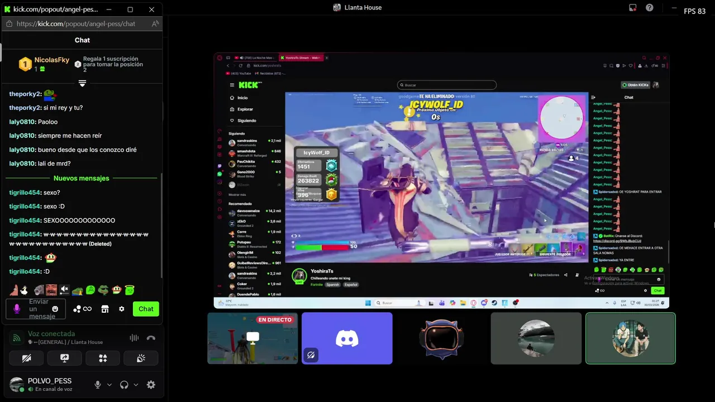Open Discord activities launcher button
715x402 pixels.
[103, 358]
